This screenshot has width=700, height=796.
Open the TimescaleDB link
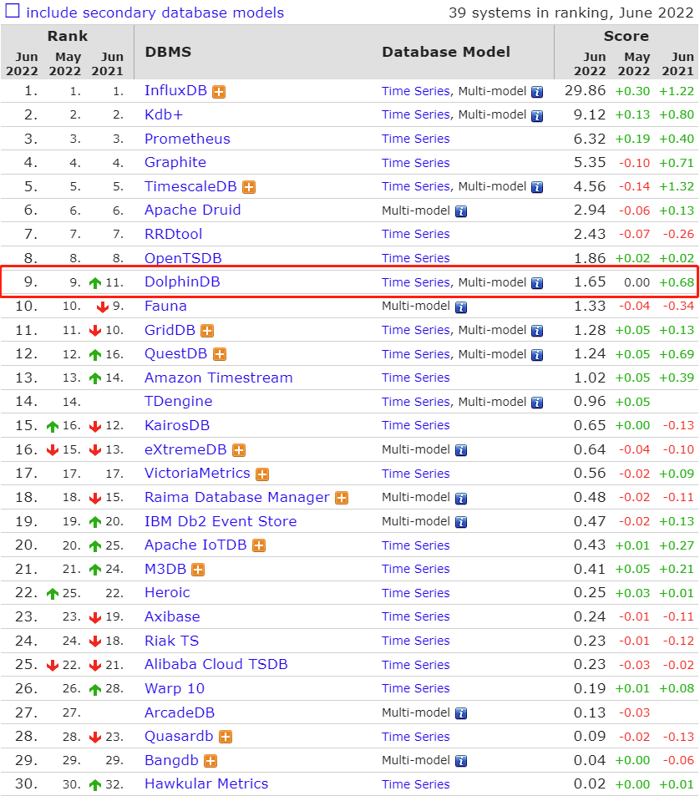click(190, 186)
